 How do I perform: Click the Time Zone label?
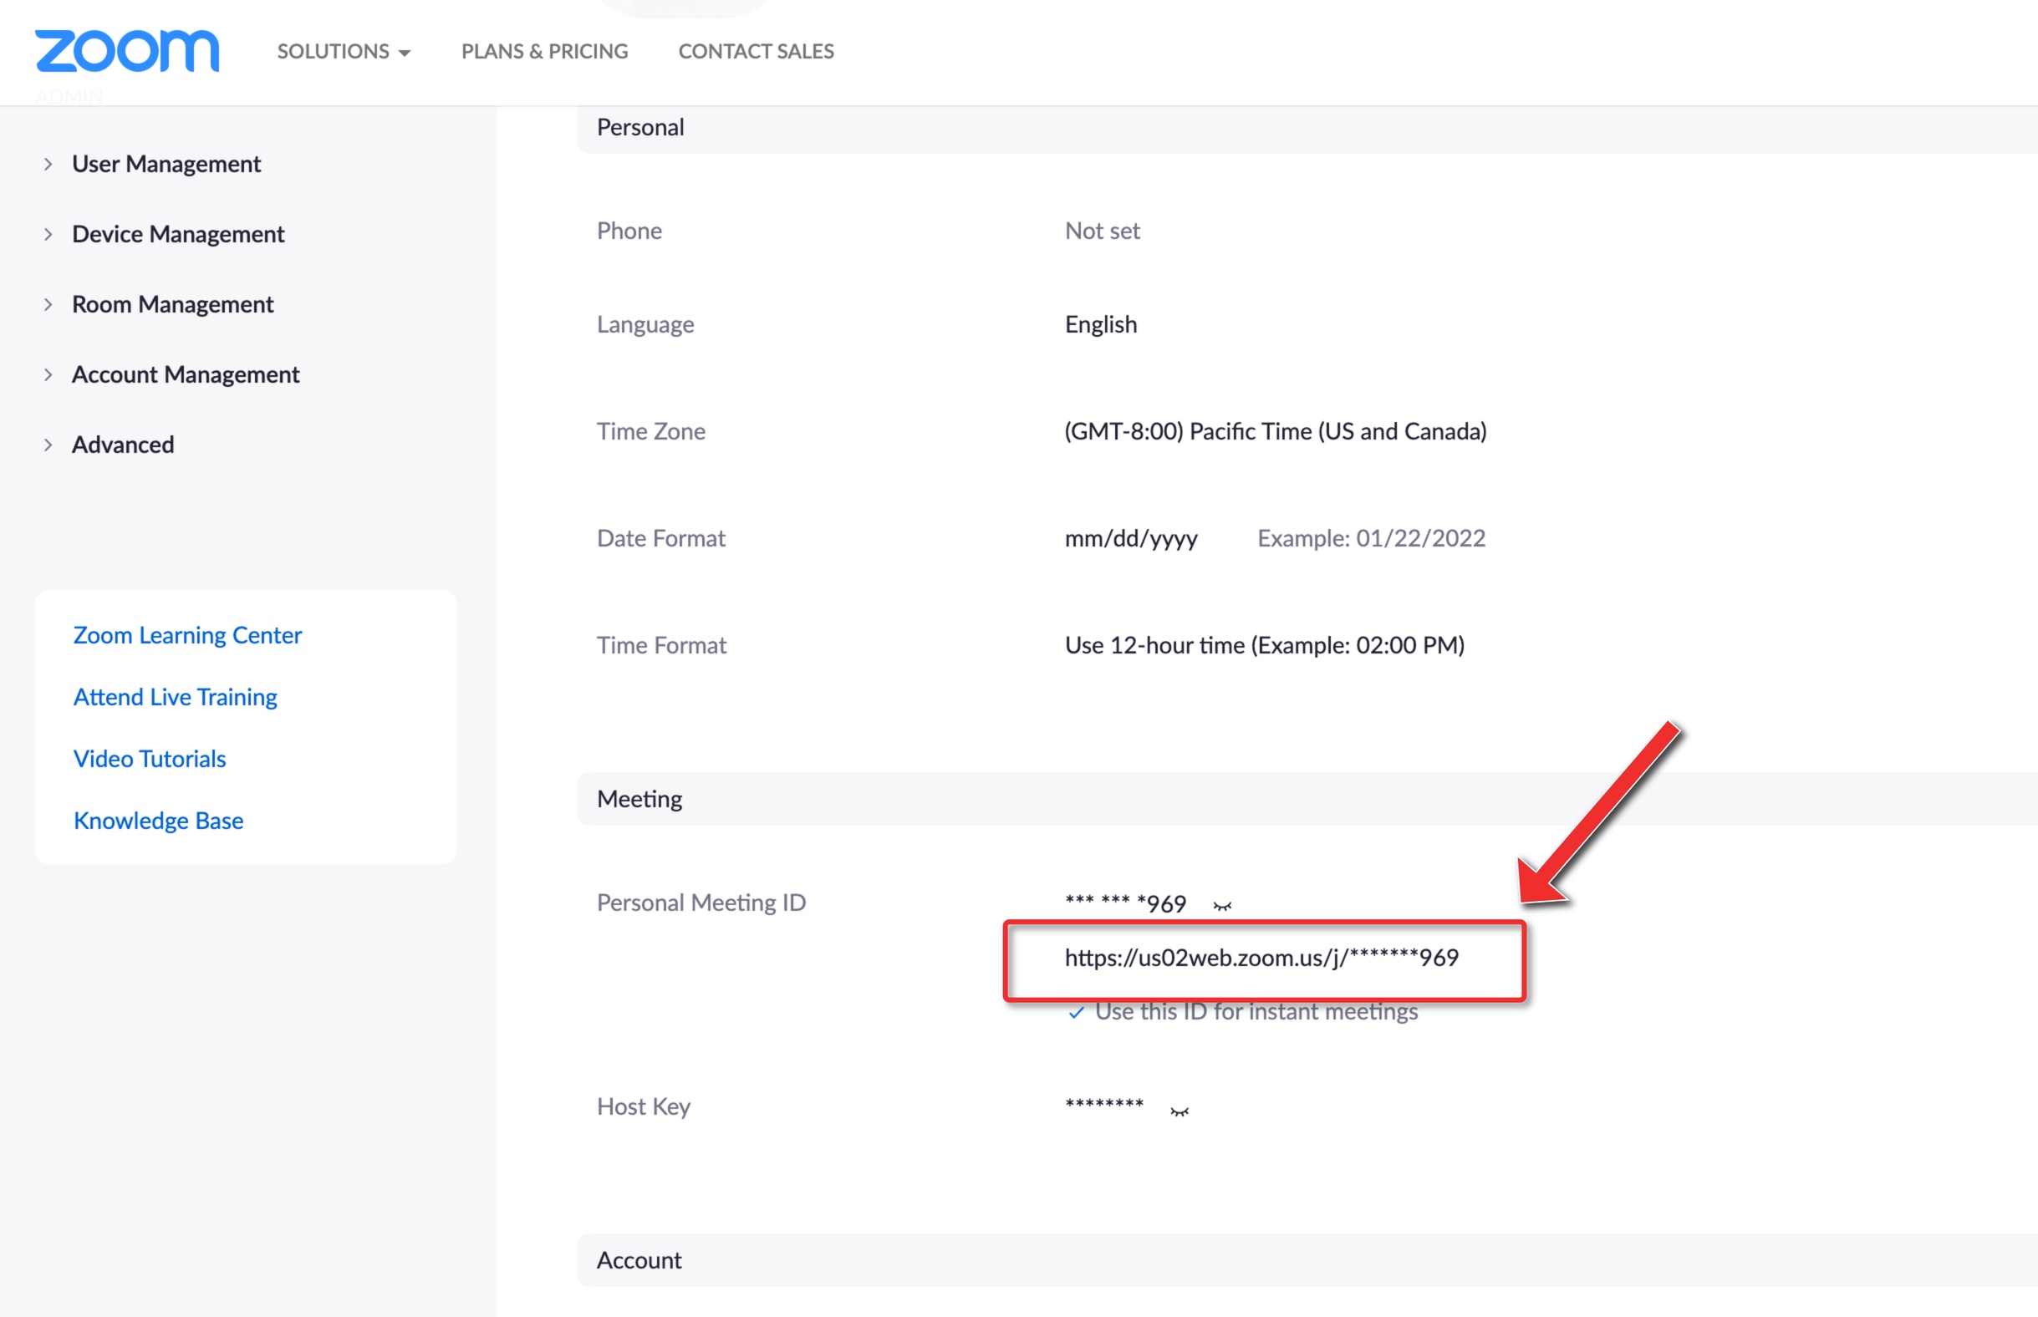(651, 431)
